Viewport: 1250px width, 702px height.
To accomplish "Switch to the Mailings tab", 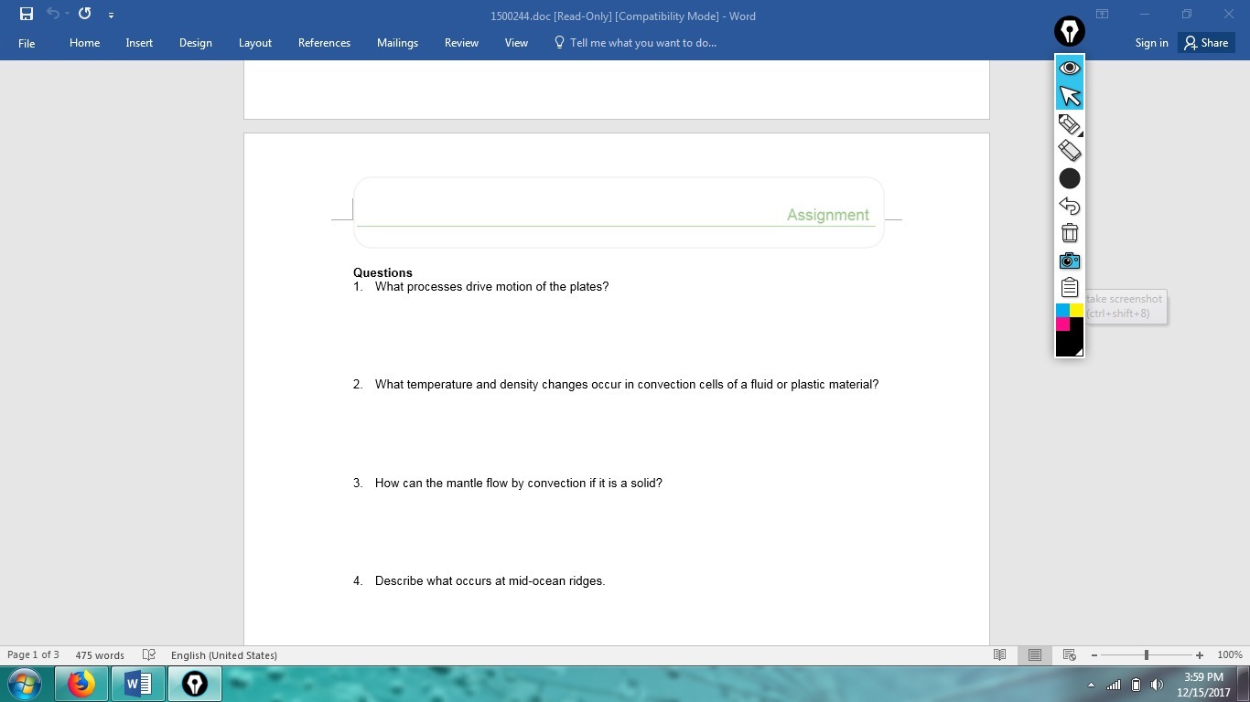I will (x=397, y=43).
